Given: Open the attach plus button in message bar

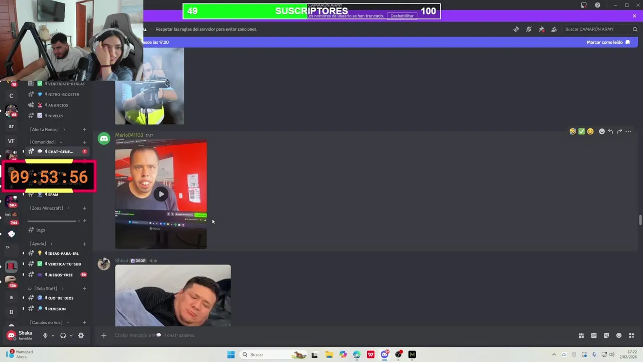Looking at the screenshot, I should (x=104, y=335).
